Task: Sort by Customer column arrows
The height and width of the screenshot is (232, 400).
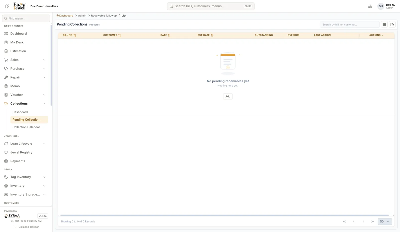Action: 119,35
